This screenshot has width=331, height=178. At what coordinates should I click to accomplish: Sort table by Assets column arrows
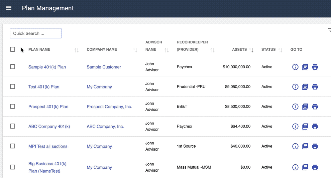[x=251, y=50]
